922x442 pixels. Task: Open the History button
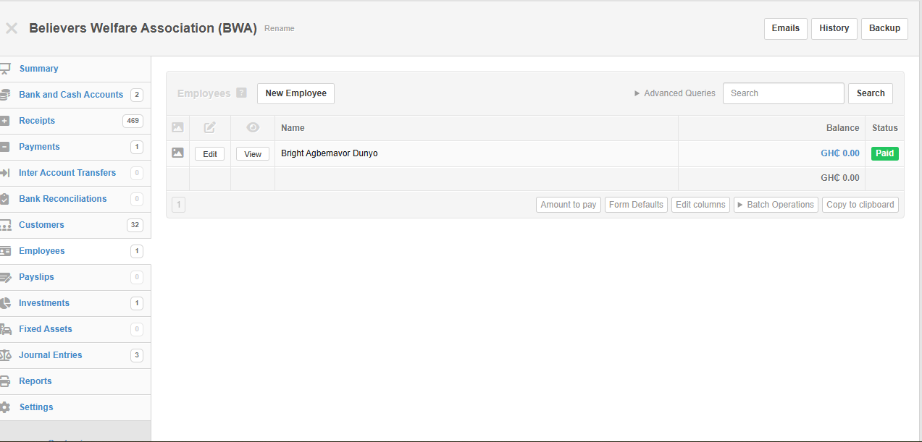pos(834,28)
